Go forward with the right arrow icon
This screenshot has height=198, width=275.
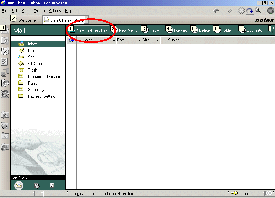pos(229,11)
